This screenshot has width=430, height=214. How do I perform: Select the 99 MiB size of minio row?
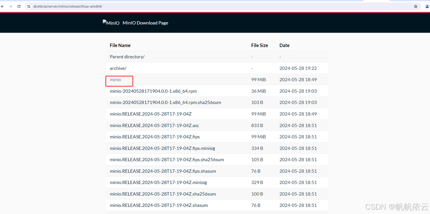258,80
